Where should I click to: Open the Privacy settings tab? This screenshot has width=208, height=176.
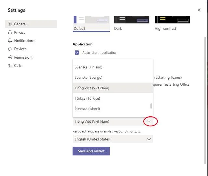click(x=31, y=33)
